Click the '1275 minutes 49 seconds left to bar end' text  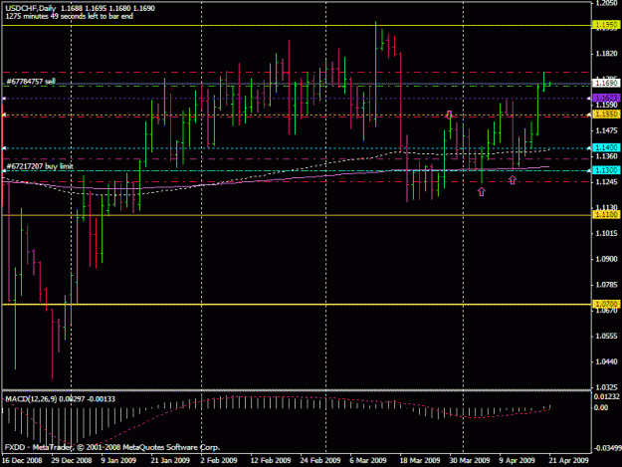tap(69, 16)
